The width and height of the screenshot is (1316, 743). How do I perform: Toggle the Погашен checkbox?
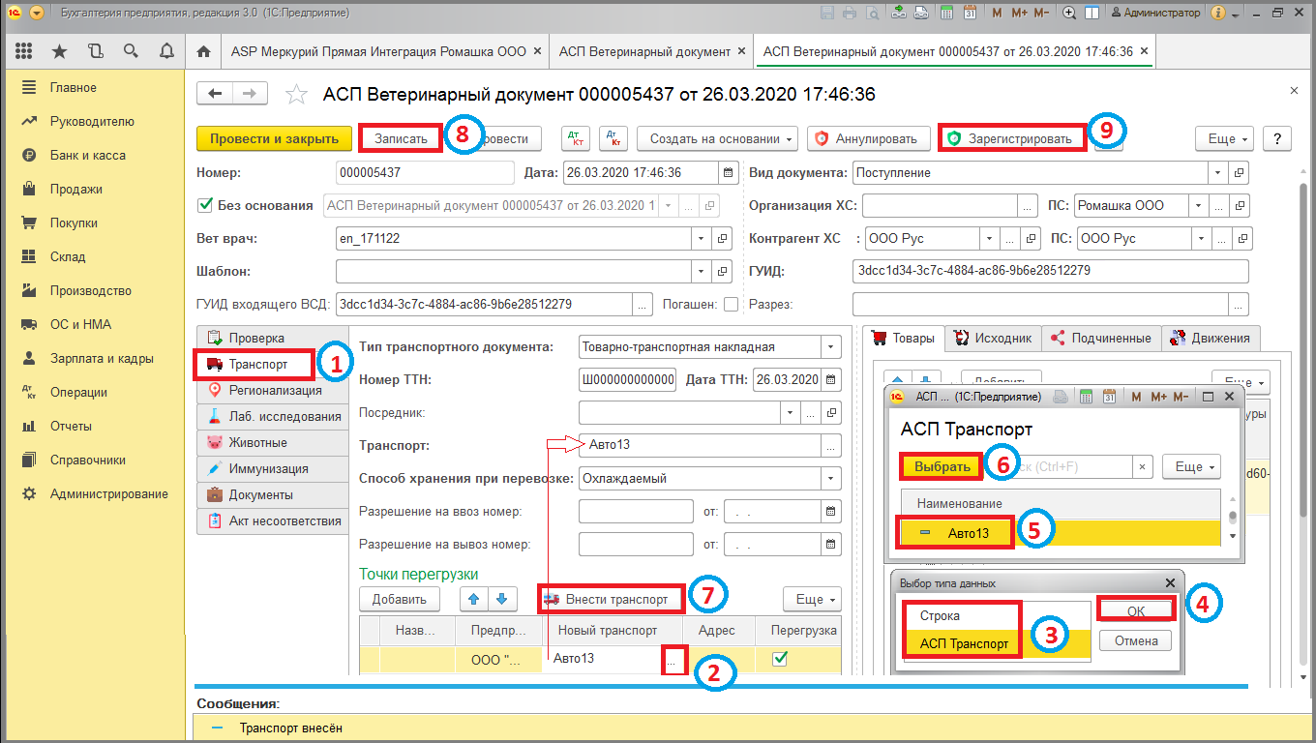pyautogui.click(x=731, y=305)
